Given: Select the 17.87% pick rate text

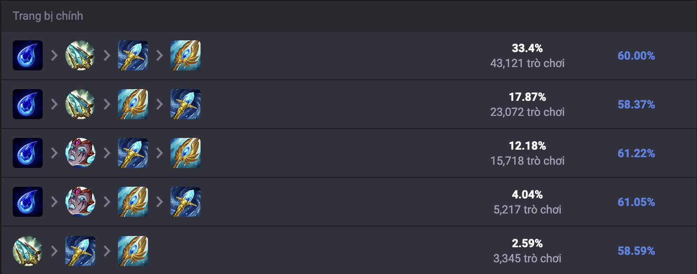Looking at the screenshot, I should point(527,97).
